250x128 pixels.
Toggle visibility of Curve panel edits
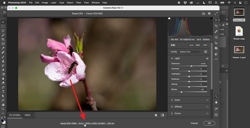click(x=207, y=114)
